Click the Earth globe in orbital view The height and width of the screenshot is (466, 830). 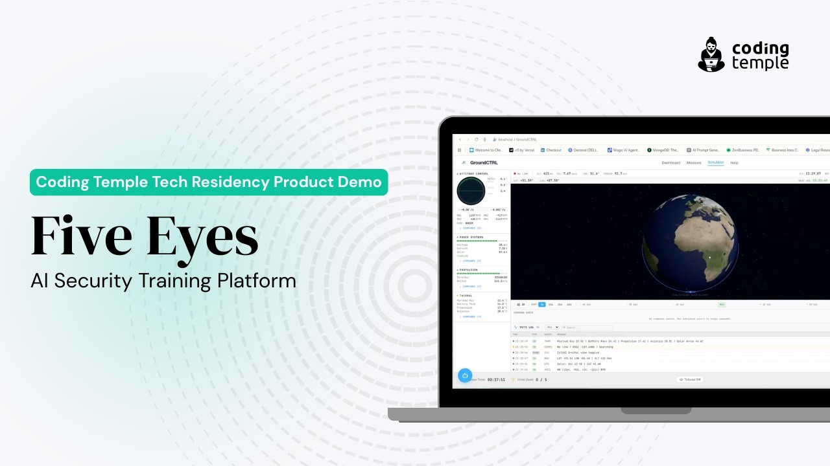coord(690,243)
